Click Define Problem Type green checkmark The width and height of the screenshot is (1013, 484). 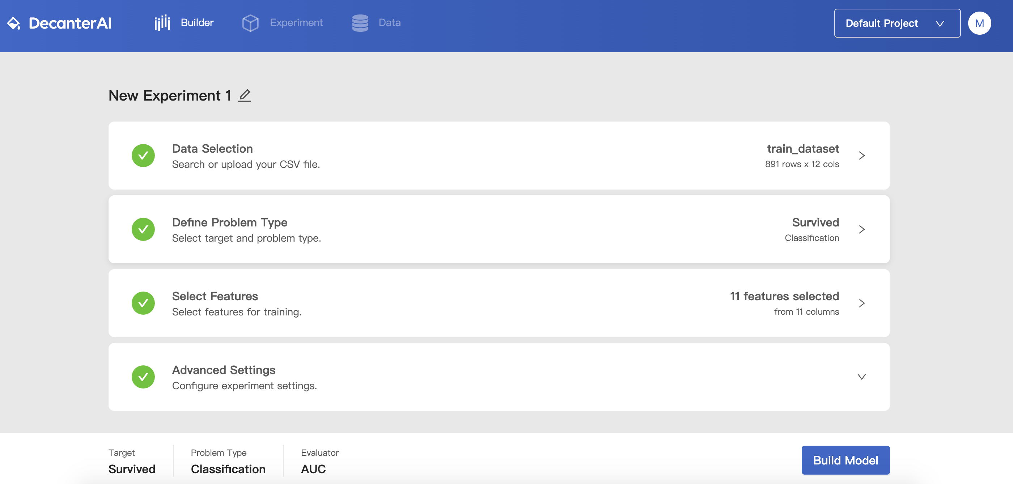pyautogui.click(x=143, y=229)
